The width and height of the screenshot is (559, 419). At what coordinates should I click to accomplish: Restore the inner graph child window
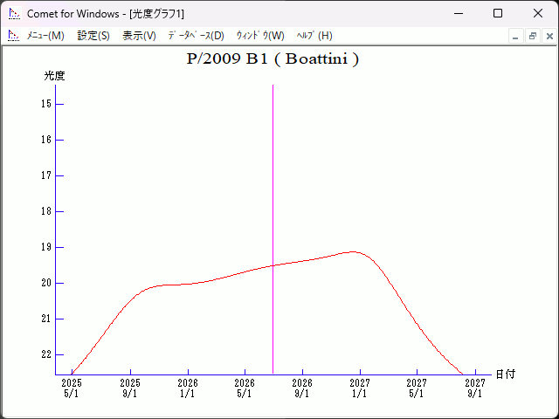click(533, 37)
